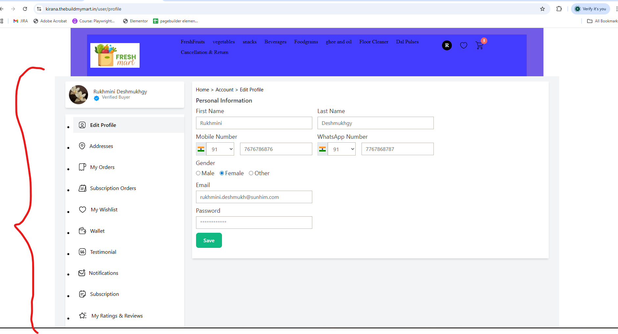The height and width of the screenshot is (334, 618).
Task: Click the Verified Buyer badge icon
Action: point(97,98)
